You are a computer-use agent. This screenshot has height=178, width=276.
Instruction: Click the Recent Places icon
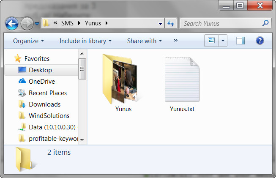(x=22, y=93)
